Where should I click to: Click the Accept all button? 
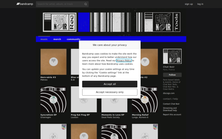pos(110,84)
